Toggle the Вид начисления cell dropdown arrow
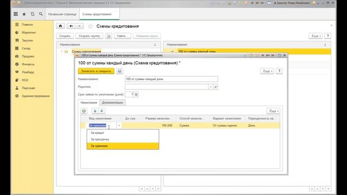The width and height of the screenshot is (347, 195). point(119,125)
